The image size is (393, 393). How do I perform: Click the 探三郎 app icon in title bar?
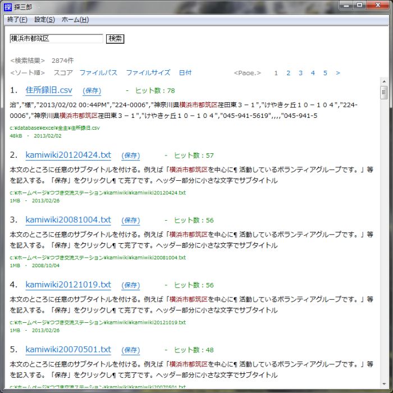tap(8, 6)
